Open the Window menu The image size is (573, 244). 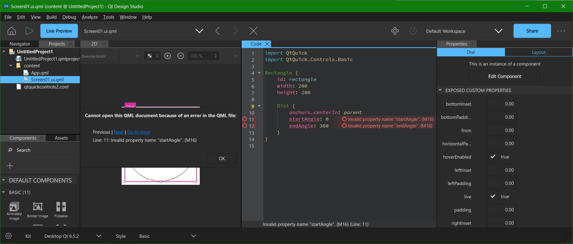[x=128, y=17]
